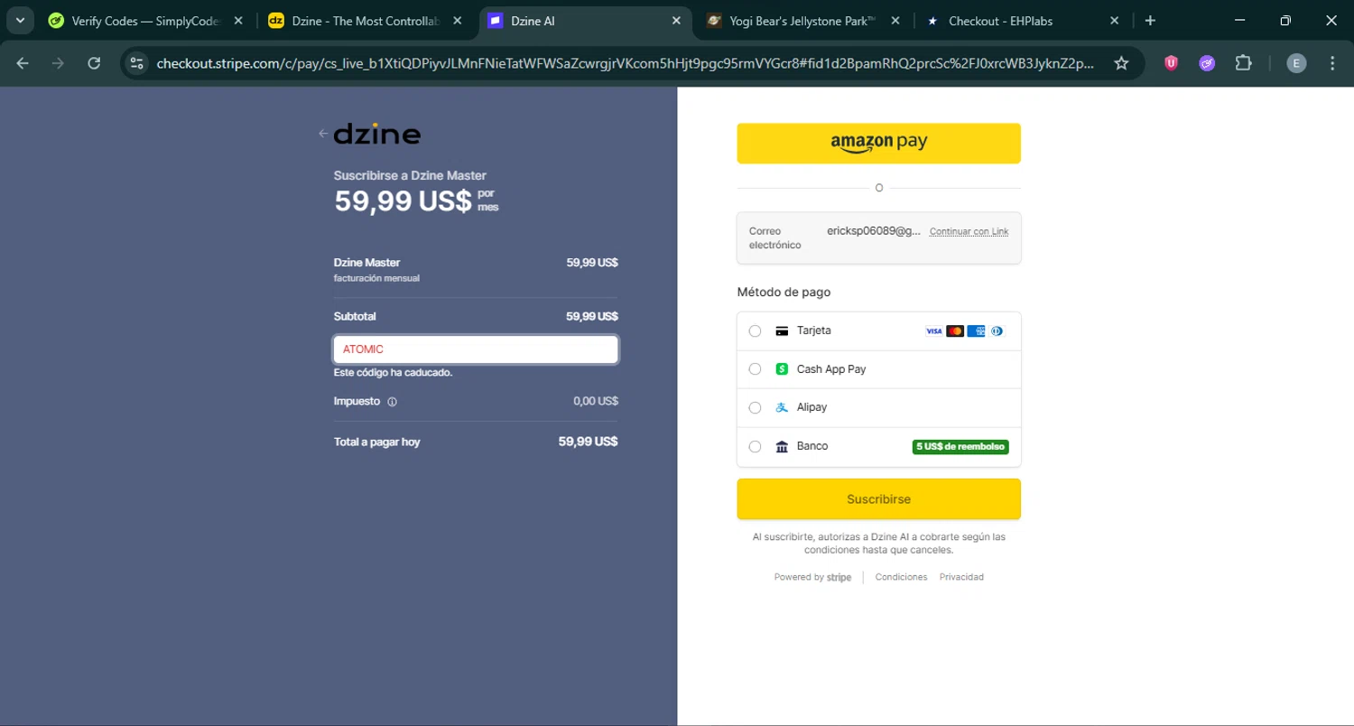The height and width of the screenshot is (726, 1354).
Task: Reload the page
Action: point(94,63)
